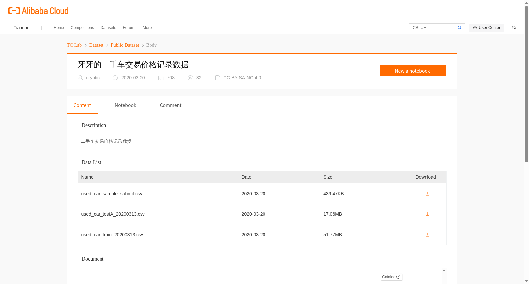Image resolution: width=529 pixels, height=284 pixels.
Task: Click the description text 二手车交易价格记录数据
Action: pyautogui.click(x=106, y=141)
